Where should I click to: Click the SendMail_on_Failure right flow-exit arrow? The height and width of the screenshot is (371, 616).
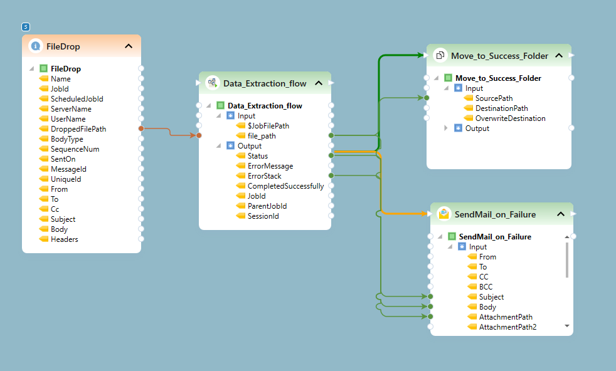coord(573,214)
